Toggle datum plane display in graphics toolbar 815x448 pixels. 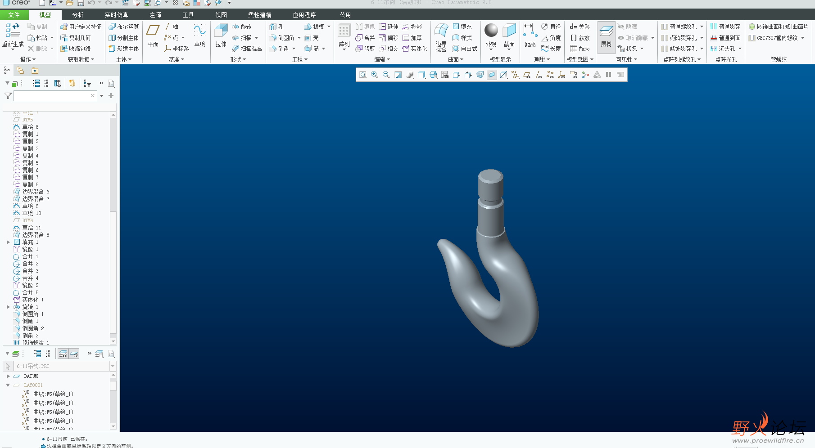coord(527,75)
